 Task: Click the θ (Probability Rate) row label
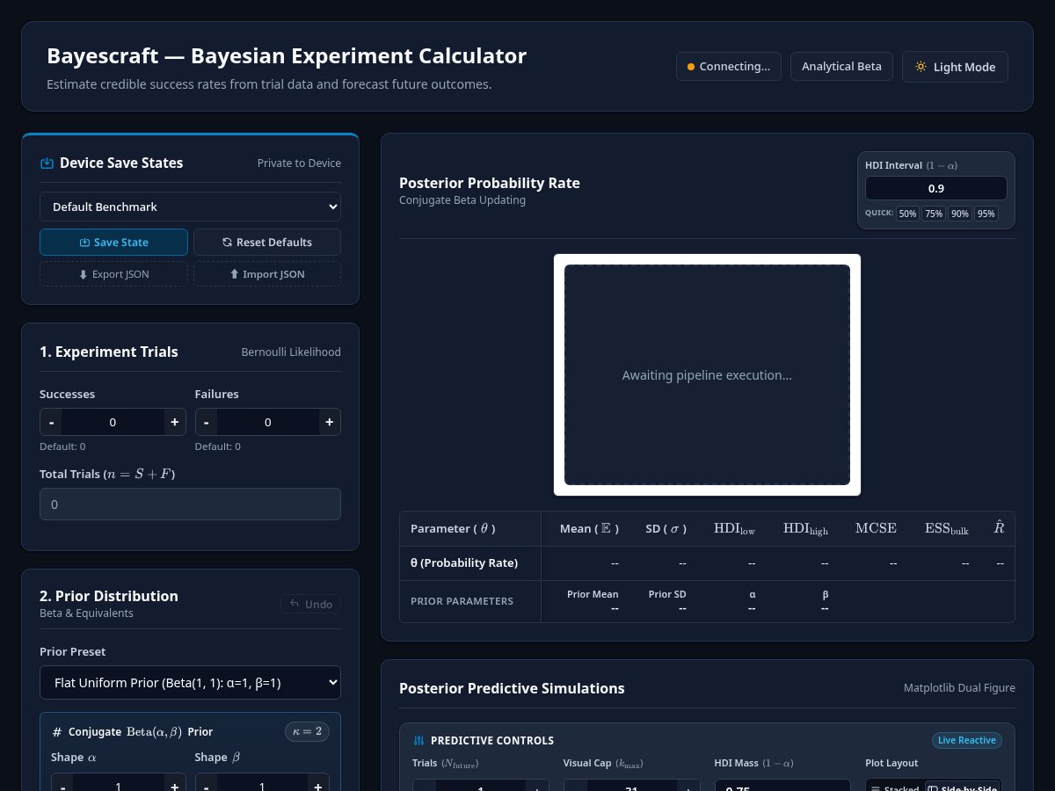coord(464,562)
